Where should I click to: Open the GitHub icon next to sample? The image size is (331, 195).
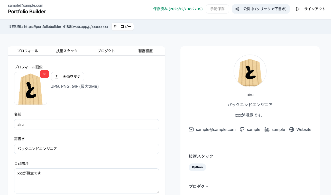tap(242, 129)
